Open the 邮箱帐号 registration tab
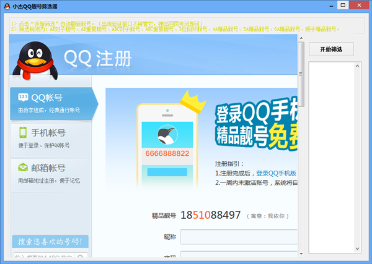 click(x=50, y=173)
